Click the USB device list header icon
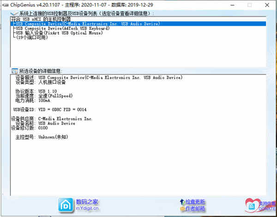The width and height of the screenshot is (277, 217). (14, 13)
